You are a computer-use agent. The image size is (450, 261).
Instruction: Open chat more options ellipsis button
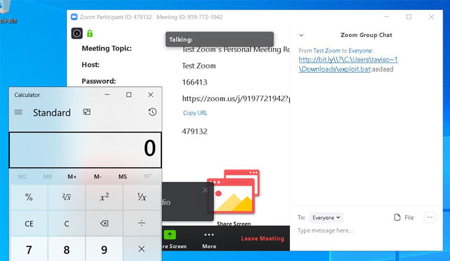[430, 217]
